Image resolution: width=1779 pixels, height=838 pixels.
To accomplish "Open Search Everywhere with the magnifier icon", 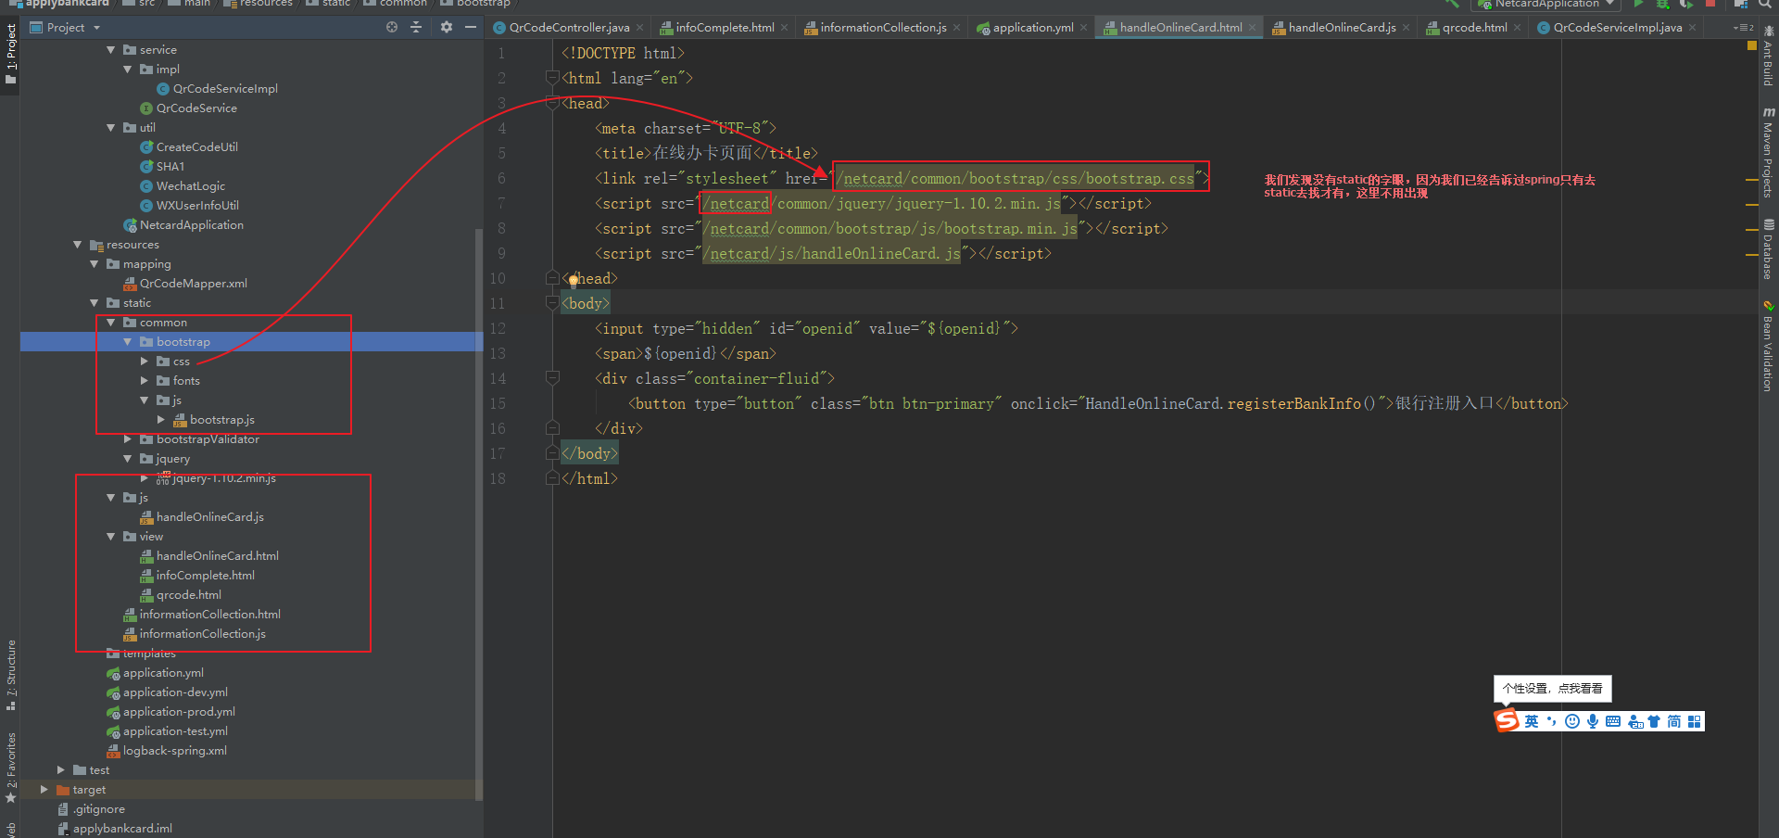I will click(x=1763, y=6).
